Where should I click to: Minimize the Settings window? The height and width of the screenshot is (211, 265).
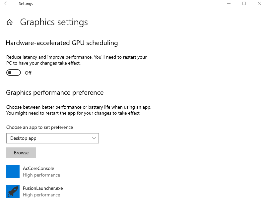[x=229, y=4]
